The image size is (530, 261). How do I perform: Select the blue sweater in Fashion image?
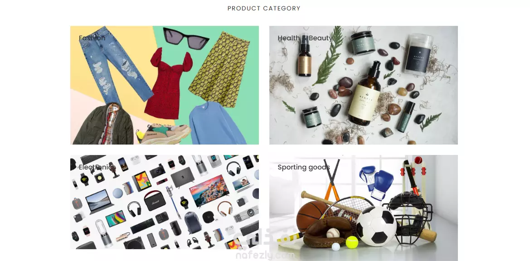point(216,123)
